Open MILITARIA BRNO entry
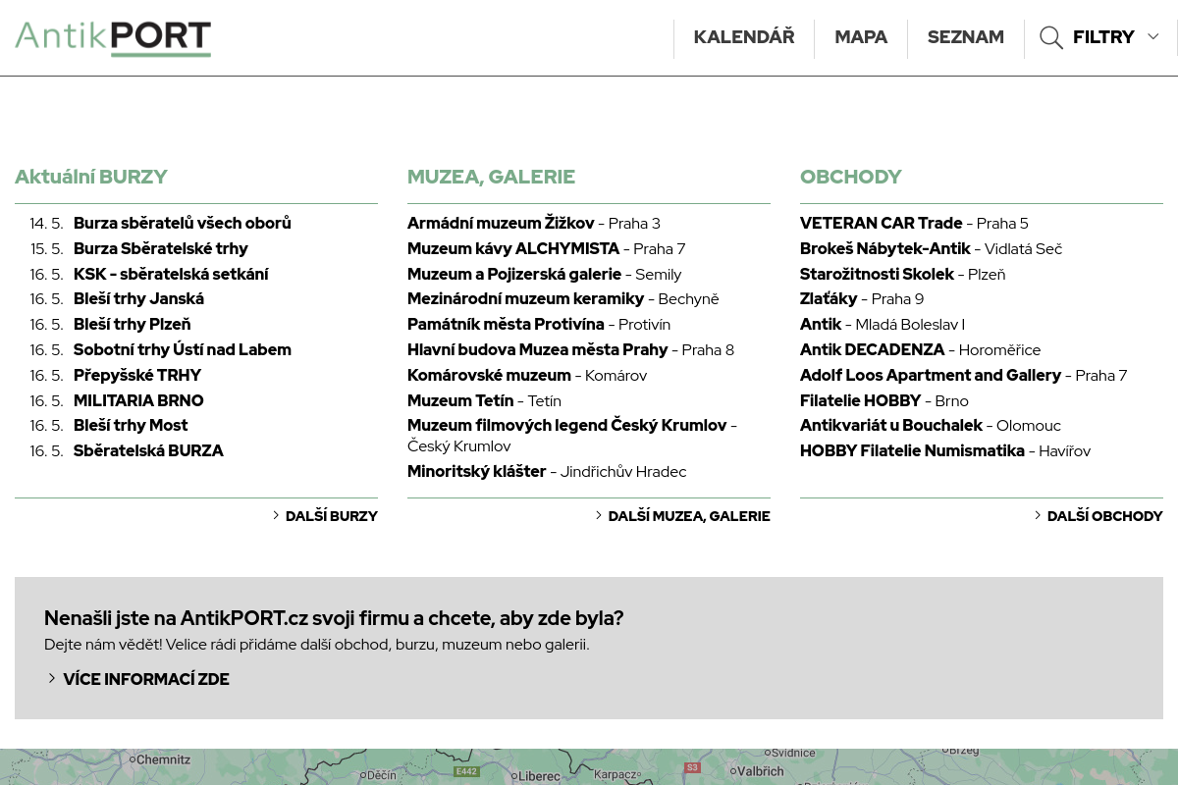 [138, 401]
